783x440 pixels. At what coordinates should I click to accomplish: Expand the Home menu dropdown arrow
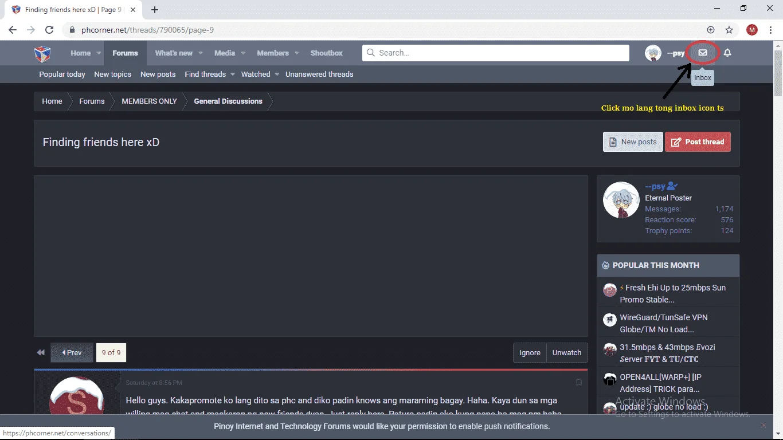coord(99,53)
